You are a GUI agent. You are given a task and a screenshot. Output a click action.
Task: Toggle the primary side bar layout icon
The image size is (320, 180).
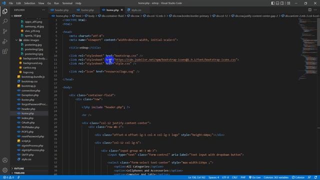tap(273, 3)
